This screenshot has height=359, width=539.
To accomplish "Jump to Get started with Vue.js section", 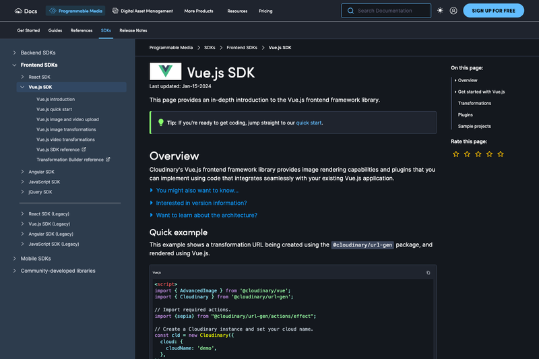I will pyautogui.click(x=481, y=92).
